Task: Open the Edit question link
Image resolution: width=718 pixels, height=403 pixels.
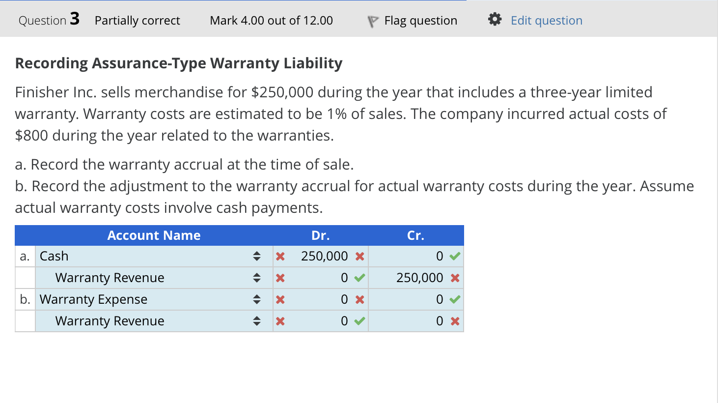Action: pos(547,21)
